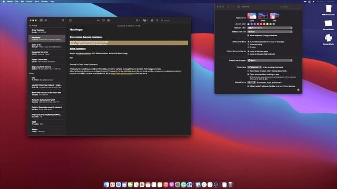Screen dimensions: 337x189
Task: Open the Format menu
Action: [x=29, y=2]
